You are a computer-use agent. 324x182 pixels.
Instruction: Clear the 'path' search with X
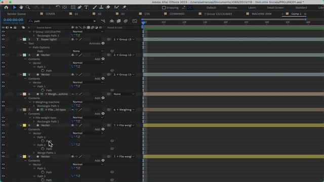(x=95, y=21)
